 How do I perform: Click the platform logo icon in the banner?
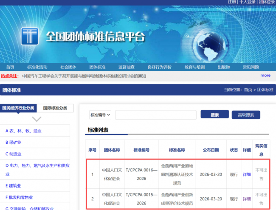tap(30, 36)
